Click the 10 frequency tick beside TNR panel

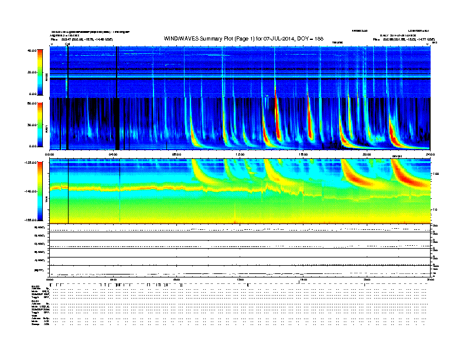click(435, 209)
